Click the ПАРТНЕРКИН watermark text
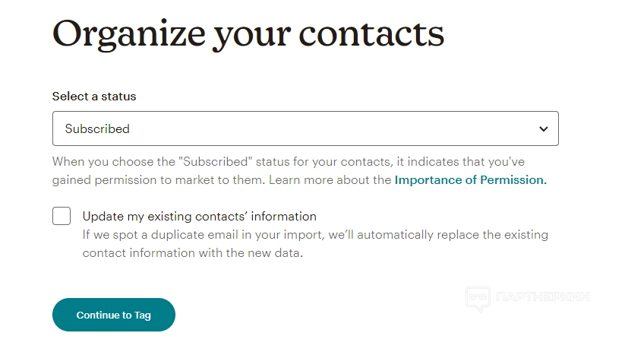628x352 pixels. pos(541,297)
